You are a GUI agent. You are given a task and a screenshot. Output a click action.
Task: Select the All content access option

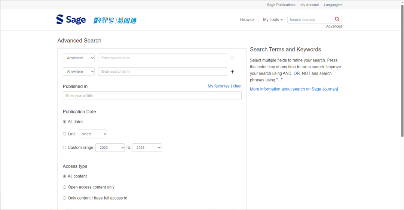click(64, 176)
